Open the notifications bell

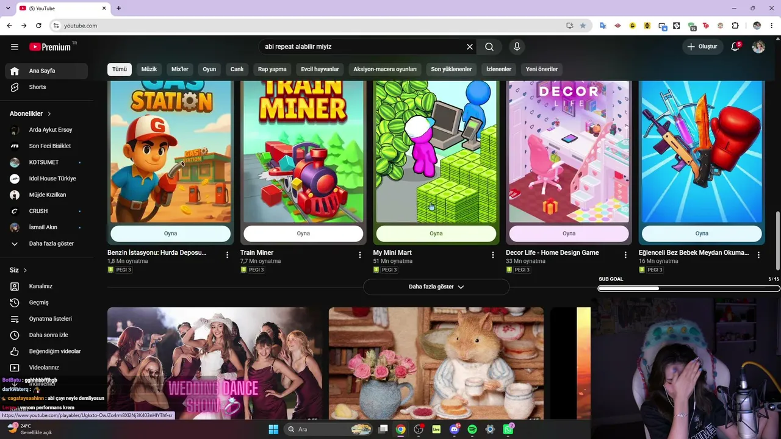tap(735, 47)
